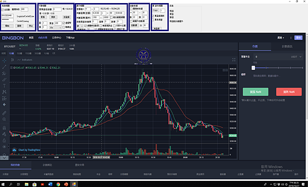Open Task View from the taskbar
Screen dimensions: 308x187
point(18,184)
